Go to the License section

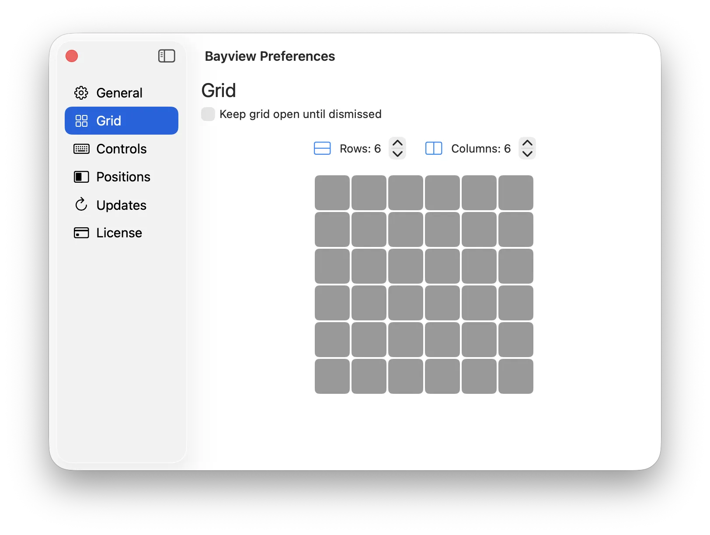click(122, 233)
